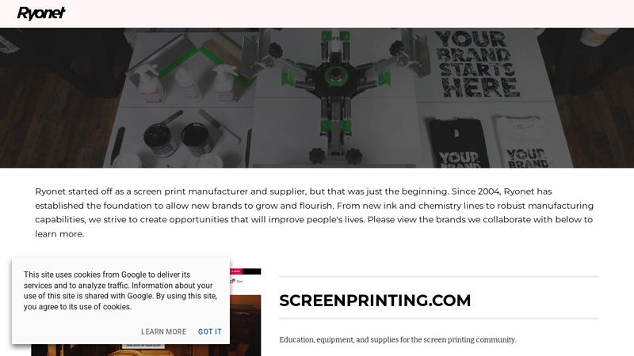This screenshot has height=356, width=634.
Task: Click the 'Your Brand Starts Here' poster
Action: pos(476,64)
